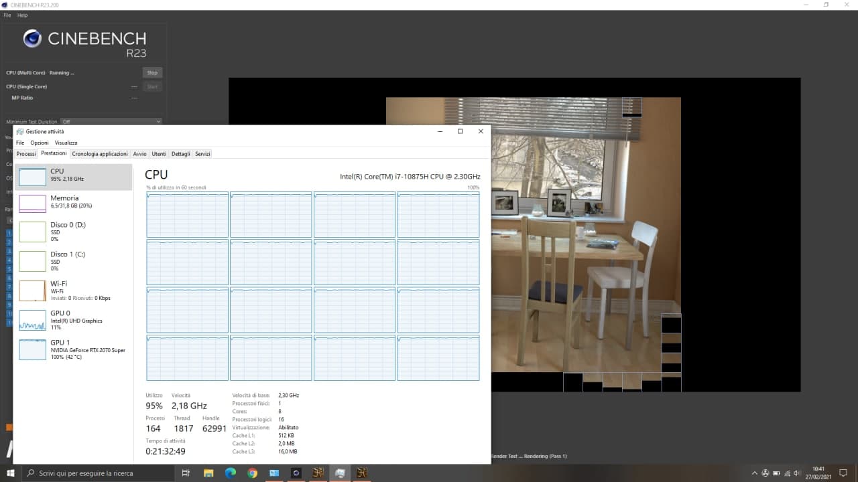Click the CPU model name i7-10875H
This screenshot has width=858, height=482.
coord(410,177)
